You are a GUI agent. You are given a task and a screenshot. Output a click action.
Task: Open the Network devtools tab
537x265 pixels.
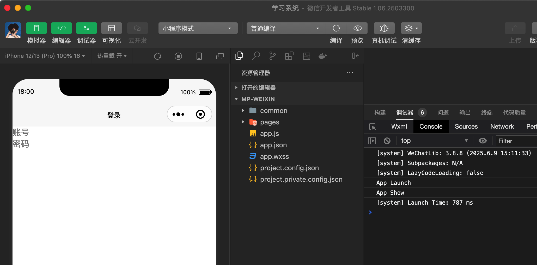[x=502, y=127]
